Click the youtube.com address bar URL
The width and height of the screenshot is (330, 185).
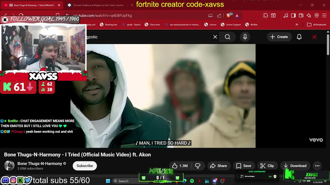pos(102,16)
